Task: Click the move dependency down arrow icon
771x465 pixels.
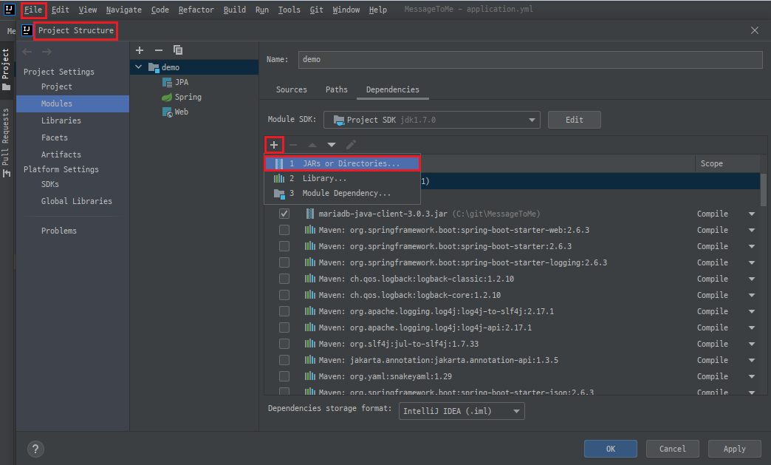Action: [331, 144]
